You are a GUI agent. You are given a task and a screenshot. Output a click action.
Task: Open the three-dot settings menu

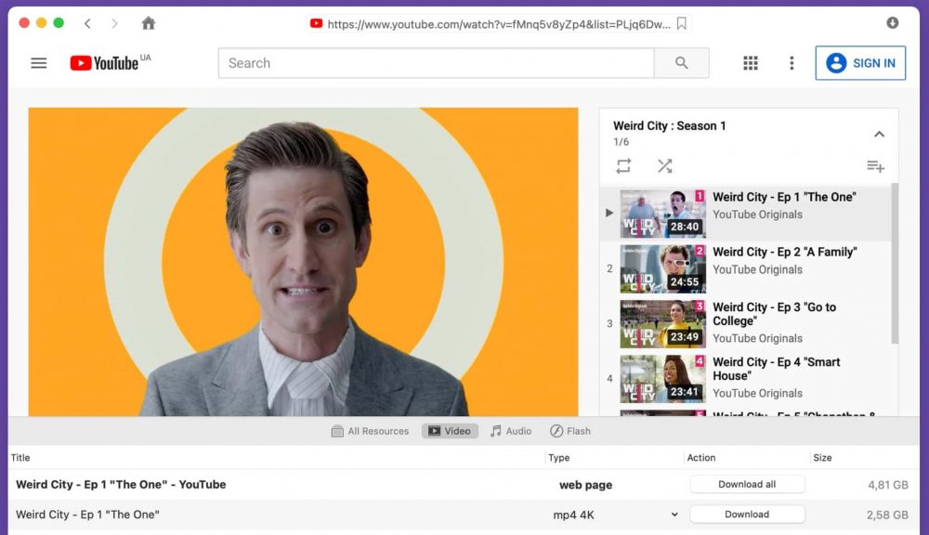pos(792,63)
